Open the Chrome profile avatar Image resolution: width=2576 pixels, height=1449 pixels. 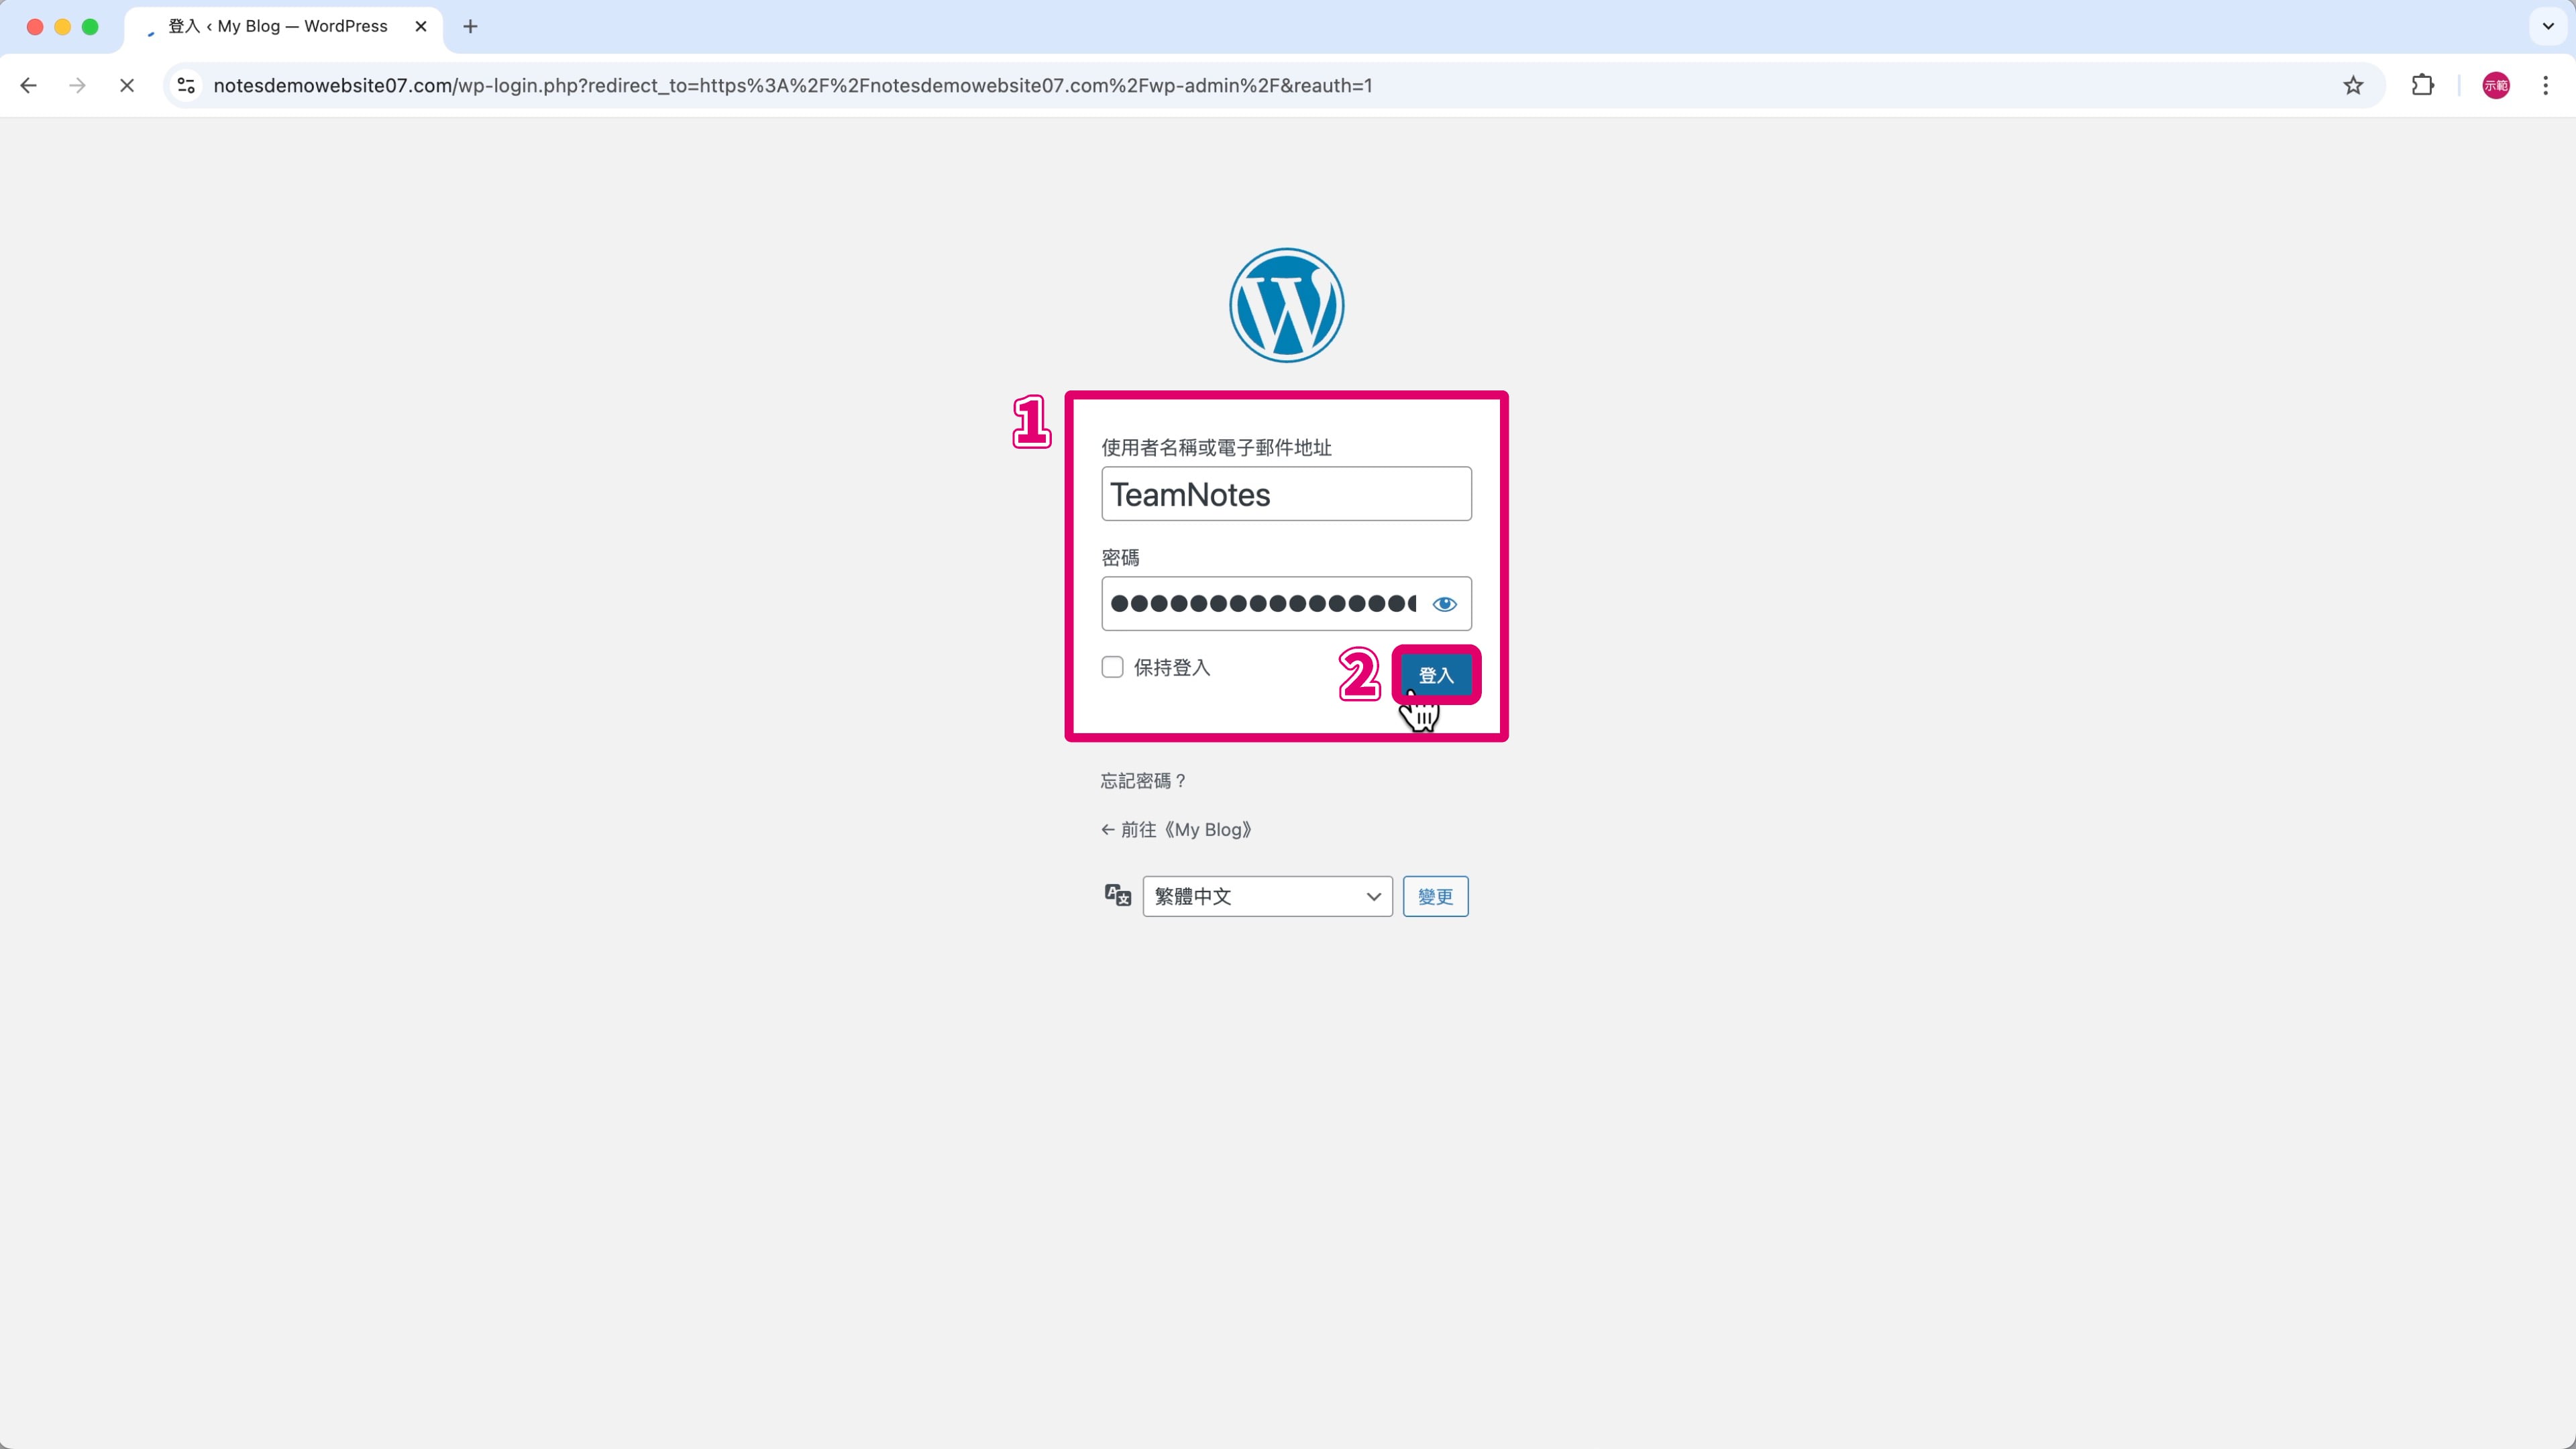tap(2495, 86)
